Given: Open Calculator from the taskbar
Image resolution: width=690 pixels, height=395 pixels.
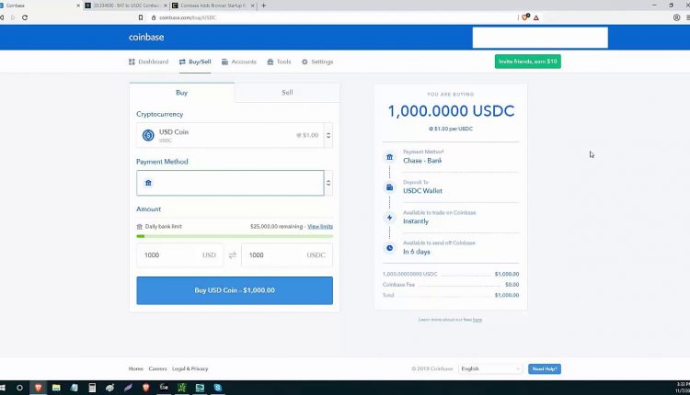Looking at the screenshot, I should [x=92, y=388].
